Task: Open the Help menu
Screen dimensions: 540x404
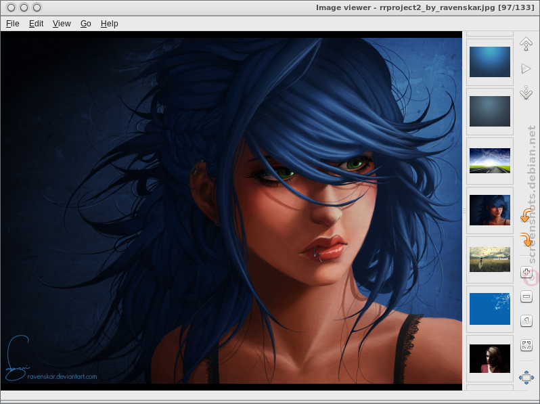Action: click(x=110, y=24)
